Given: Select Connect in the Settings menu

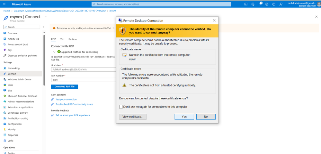Looking at the screenshot, I should click(x=21, y=74).
